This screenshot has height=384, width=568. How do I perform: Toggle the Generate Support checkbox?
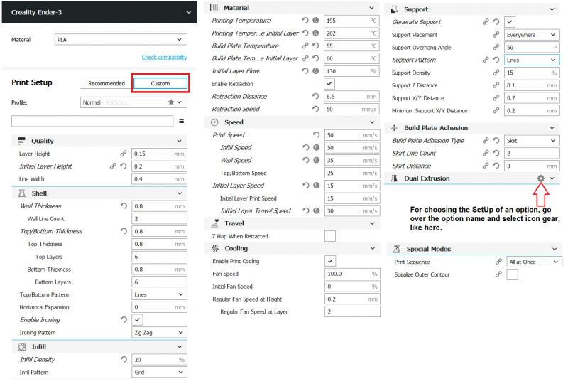[510, 22]
